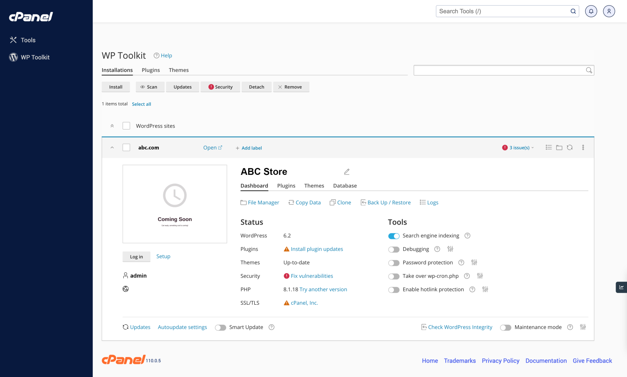The image size is (627, 377).
Task: Switch to list view icon for abc.com
Action: pyautogui.click(x=549, y=147)
